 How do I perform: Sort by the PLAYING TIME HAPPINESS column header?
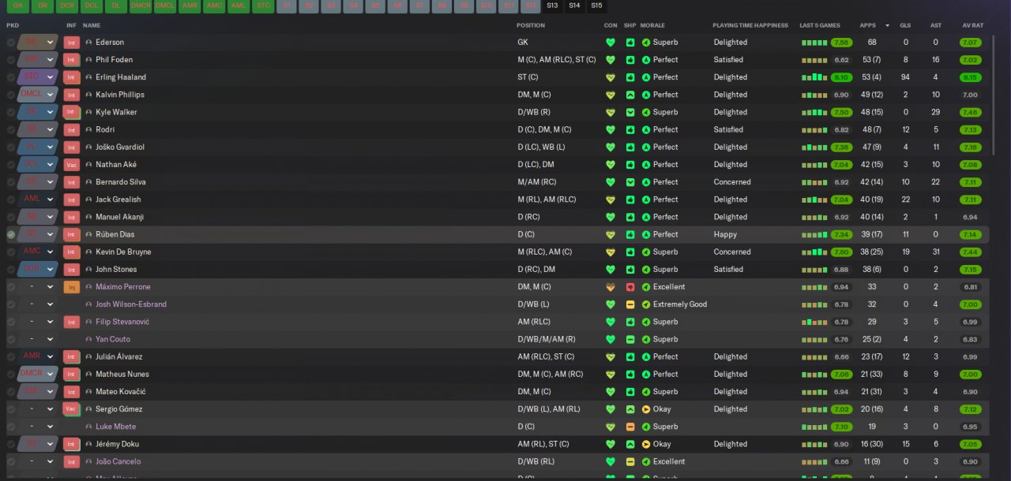(750, 25)
